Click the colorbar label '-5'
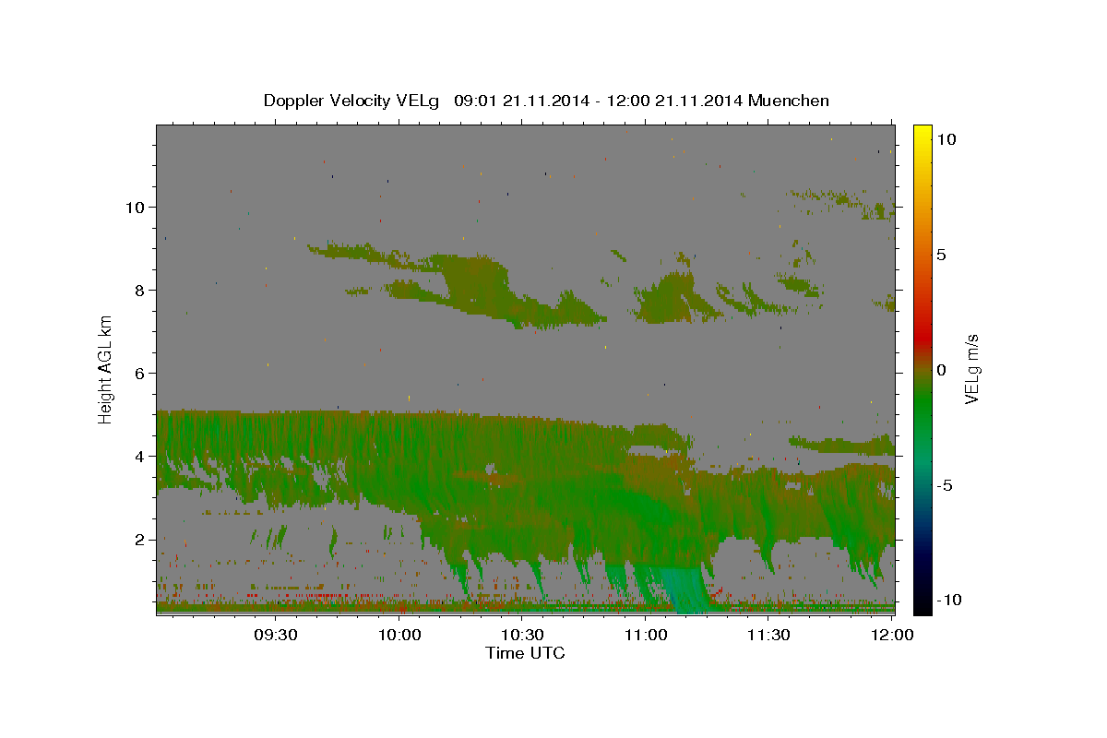The height and width of the screenshot is (738, 1107). click(944, 485)
